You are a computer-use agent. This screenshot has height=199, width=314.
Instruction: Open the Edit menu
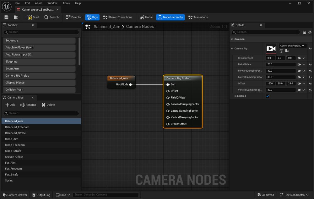pyautogui.click(x=27, y=3)
